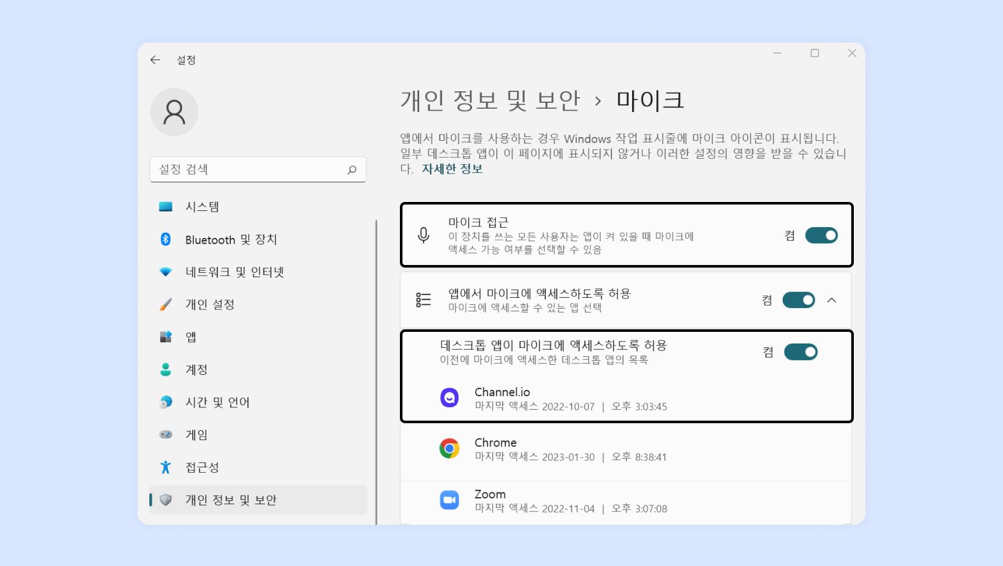Click the 개인 정보 및 보안 shield icon
The image size is (1003, 566).
pos(166,500)
